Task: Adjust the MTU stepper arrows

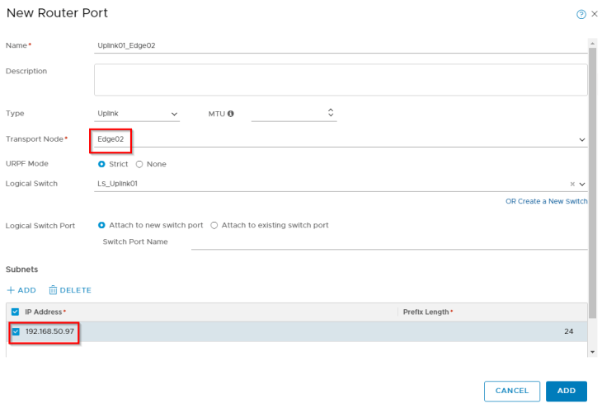Action: pyautogui.click(x=331, y=113)
